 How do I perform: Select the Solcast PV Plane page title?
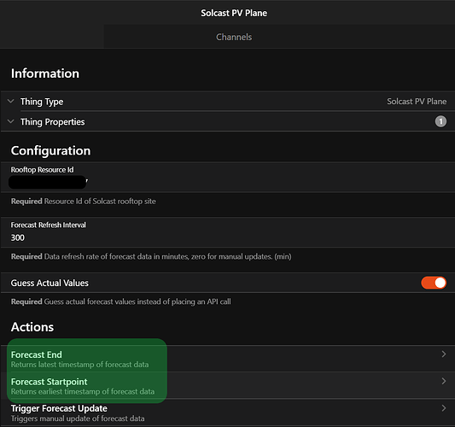(234, 13)
